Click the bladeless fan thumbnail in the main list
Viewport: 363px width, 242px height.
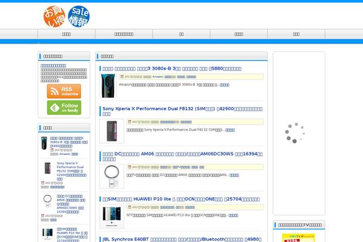(x=111, y=176)
